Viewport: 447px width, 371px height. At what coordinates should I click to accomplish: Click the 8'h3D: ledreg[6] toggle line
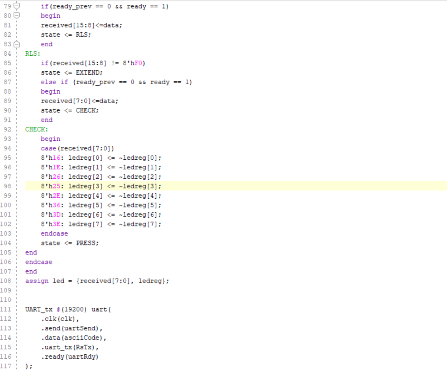click(x=101, y=214)
